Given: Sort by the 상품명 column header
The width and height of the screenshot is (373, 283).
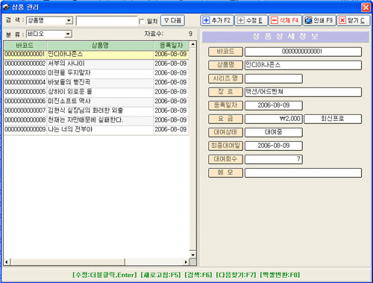Looking at the screenshot, I should pos(100,46).
